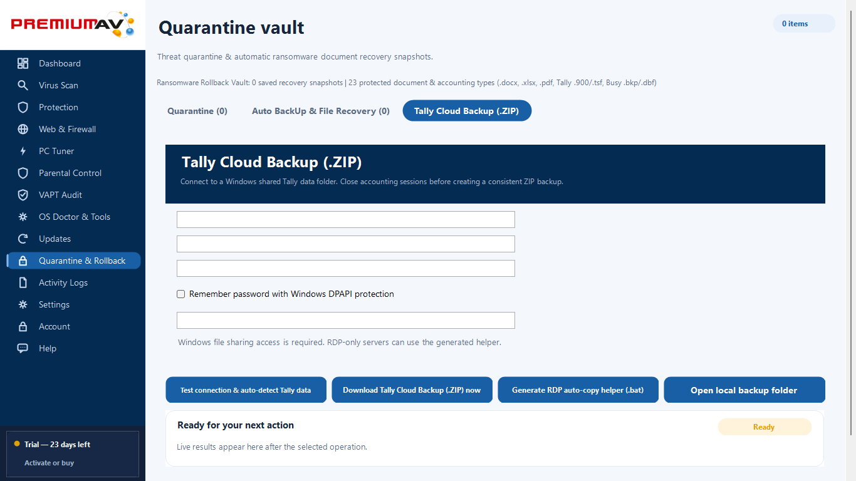Open Dashboard via its grid icon
Viewport: 856px width, 481px height.
click(x=23, y=63)
